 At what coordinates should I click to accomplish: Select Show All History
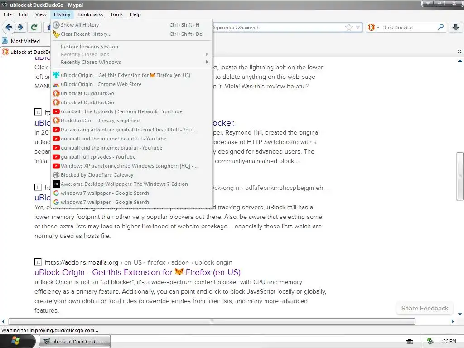pyautogui.click(x=132, y=25)
